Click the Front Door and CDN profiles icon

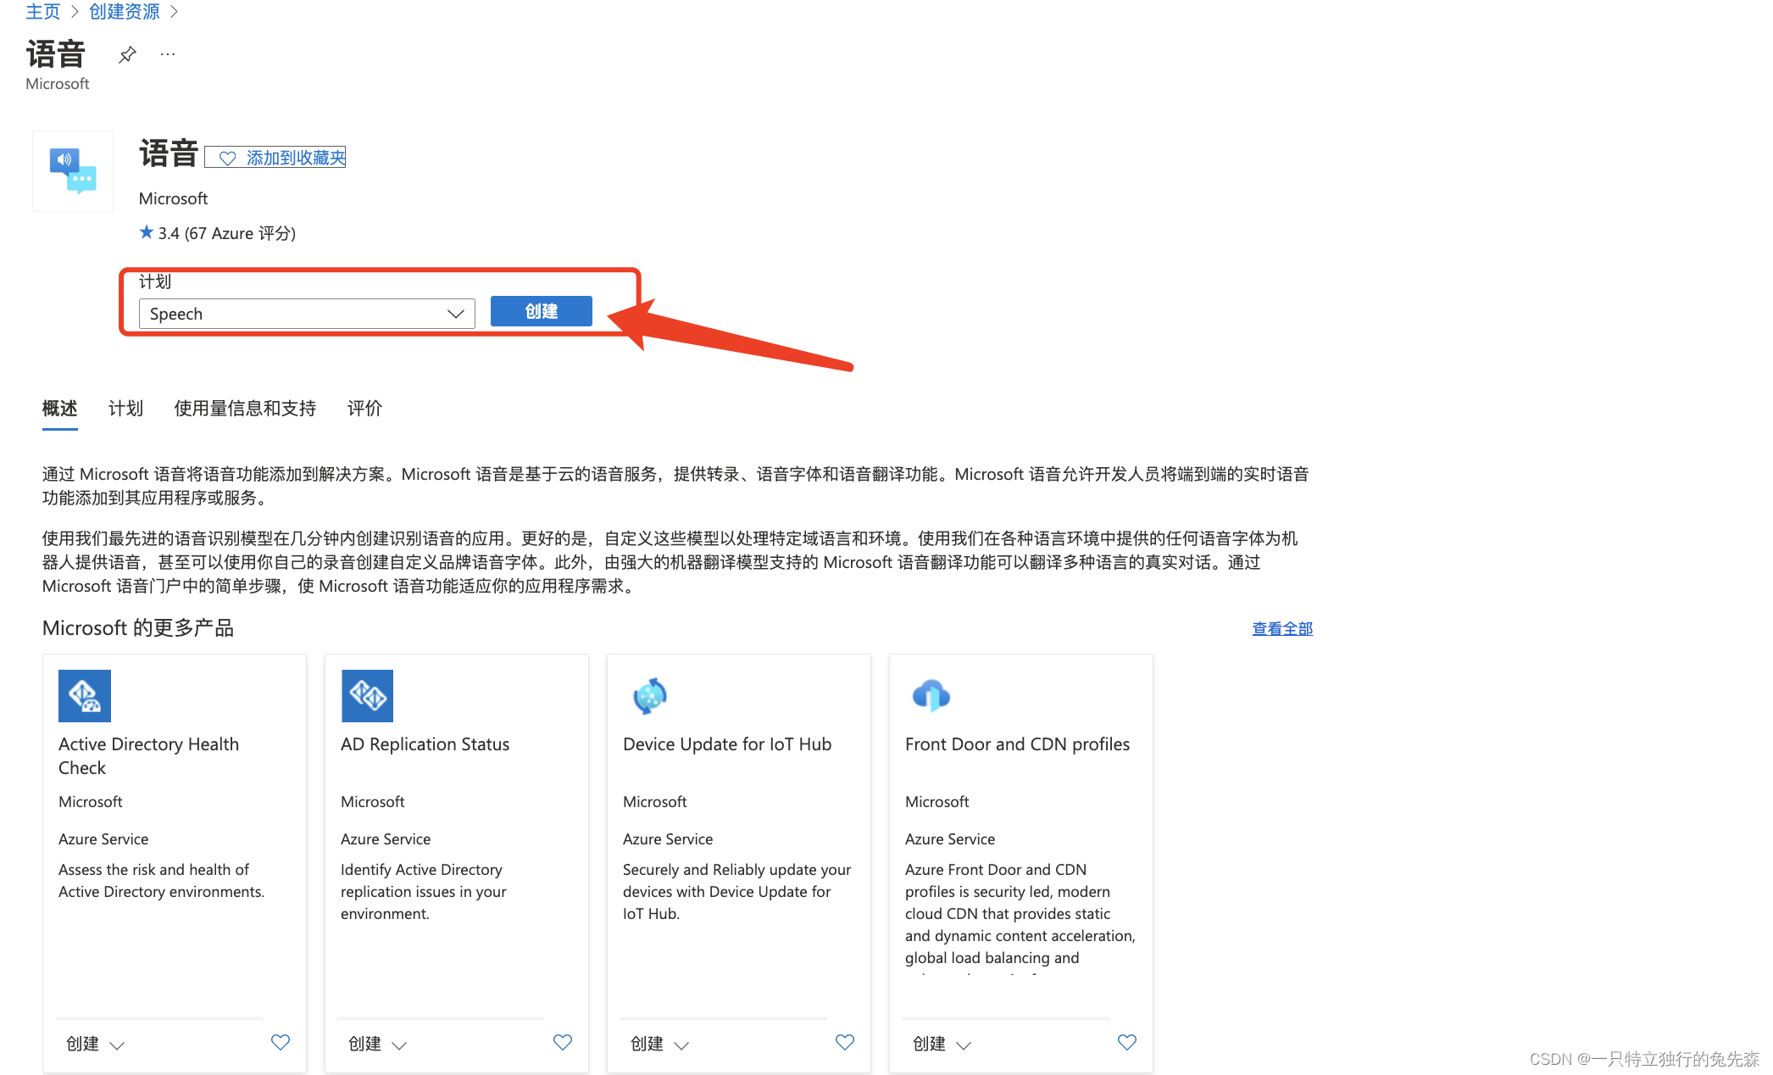coord(931,696)
